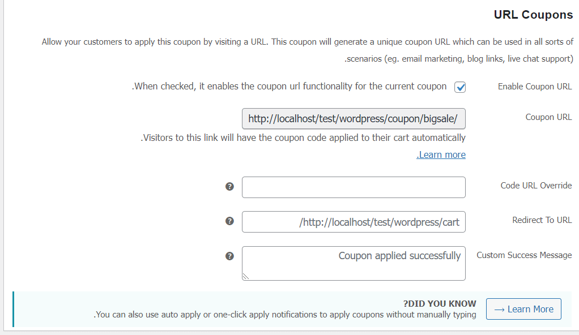This screenshot has width=579, height=335.
Task: Click the Redirect To URL label
Action: [x=542, y=220]
